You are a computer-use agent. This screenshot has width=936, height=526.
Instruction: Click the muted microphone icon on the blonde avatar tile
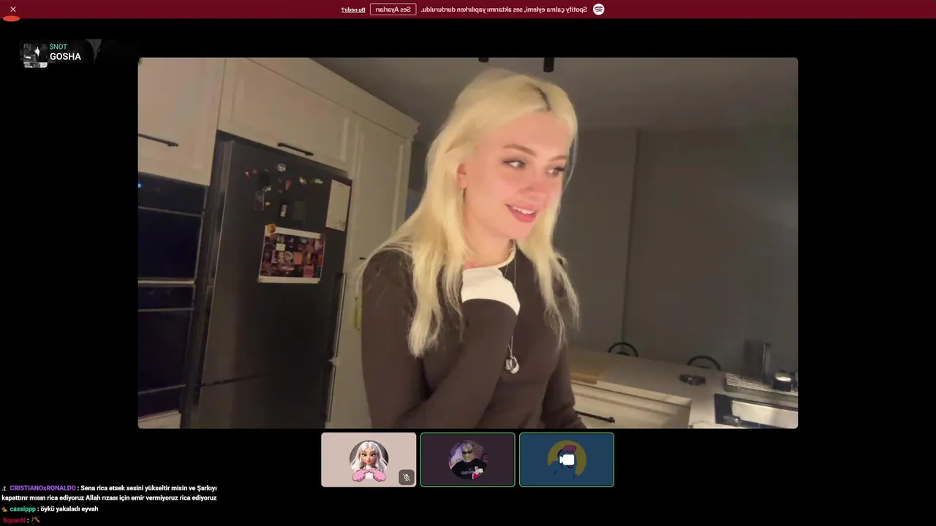(x=407, y=477)
